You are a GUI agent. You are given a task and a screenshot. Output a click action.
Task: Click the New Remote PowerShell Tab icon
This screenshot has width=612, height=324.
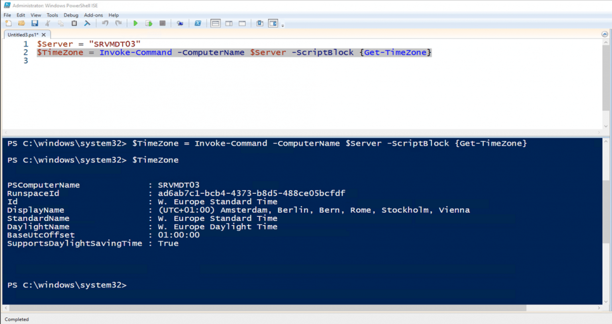tap(180, 23)
